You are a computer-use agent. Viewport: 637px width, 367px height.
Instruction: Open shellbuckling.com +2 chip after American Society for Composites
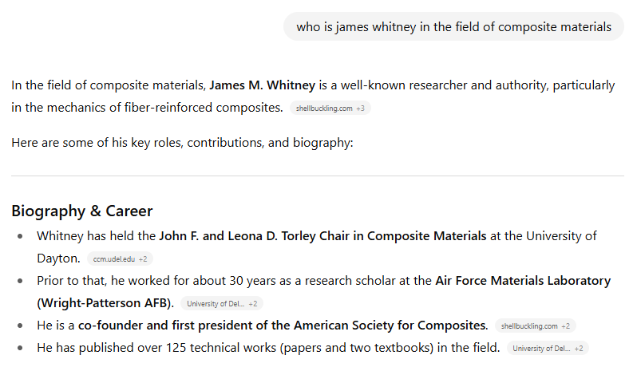pos(534,326)
